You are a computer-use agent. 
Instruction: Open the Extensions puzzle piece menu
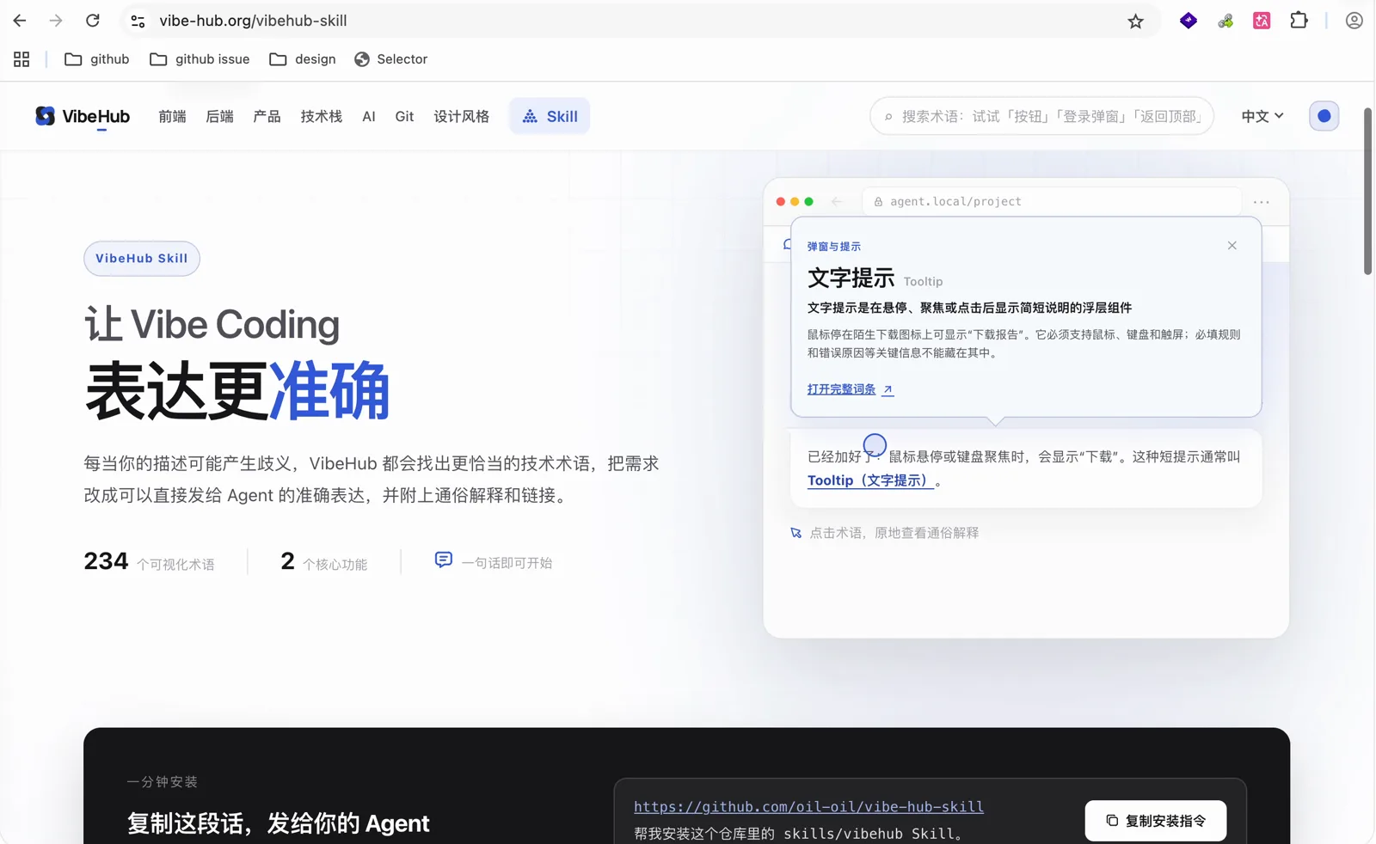click(1299, 21)
